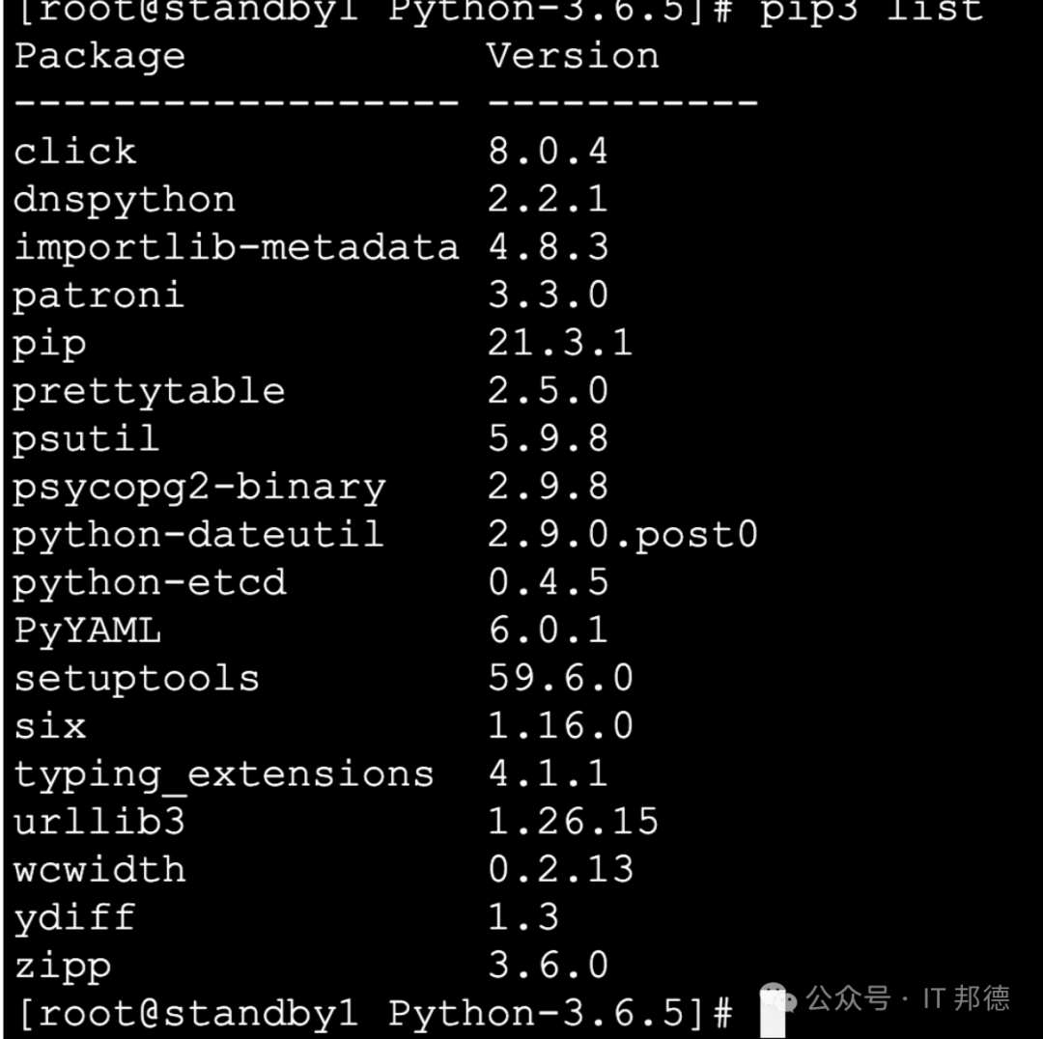This screenshot has height=1039, width=1043.
Task: Click the 'Version' column header
Action: 573,55
